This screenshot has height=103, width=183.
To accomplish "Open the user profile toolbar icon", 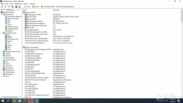I will (x=16, y=7).
